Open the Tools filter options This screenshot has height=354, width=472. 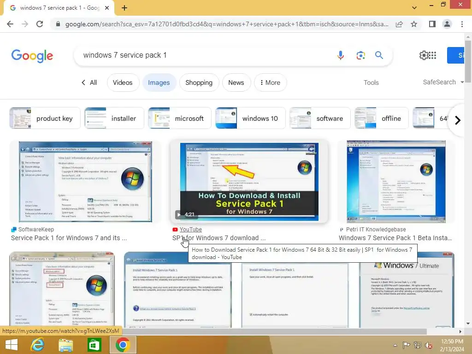coord(371,83)
